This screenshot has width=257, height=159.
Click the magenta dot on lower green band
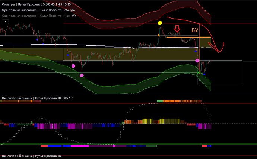[x=82, y=75]
